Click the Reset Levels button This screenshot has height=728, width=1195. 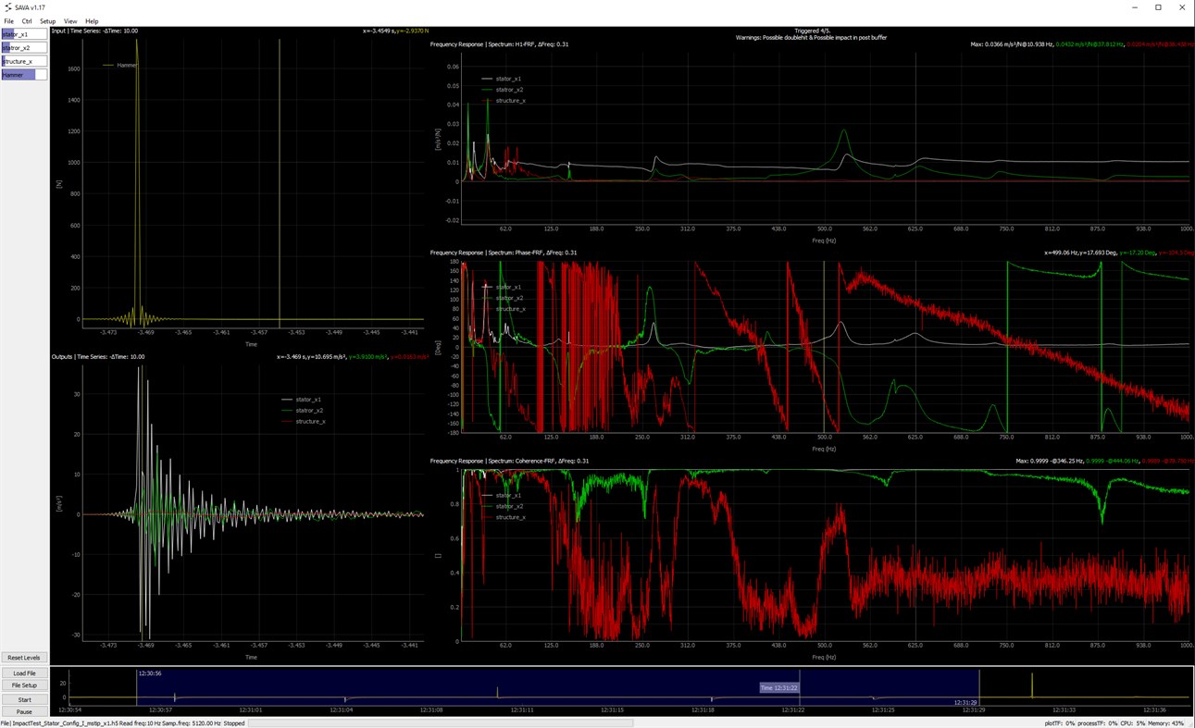click(24, 658)
